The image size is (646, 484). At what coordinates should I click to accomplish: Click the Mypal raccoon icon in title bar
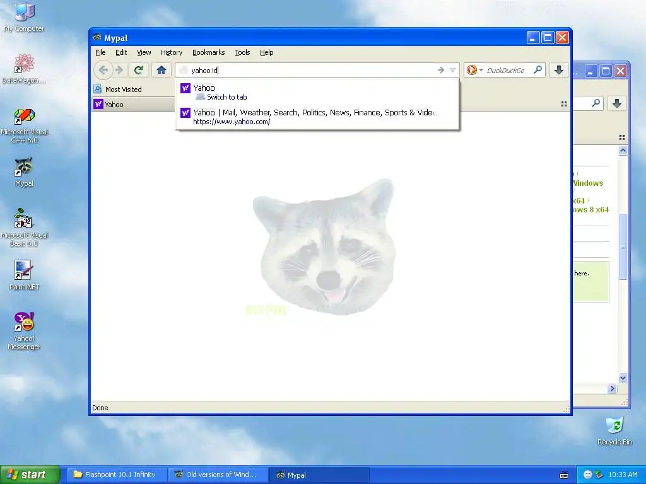tap(97, 37)
